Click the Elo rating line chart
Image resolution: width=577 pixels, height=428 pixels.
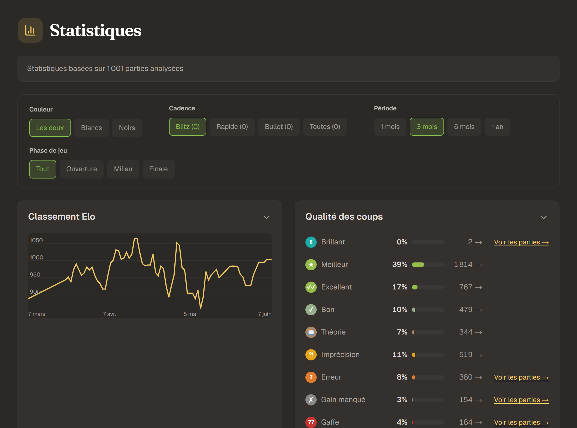click(x=150, y=275)
